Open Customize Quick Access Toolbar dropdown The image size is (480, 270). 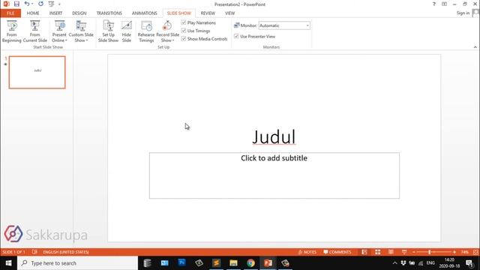pos(59,4)
